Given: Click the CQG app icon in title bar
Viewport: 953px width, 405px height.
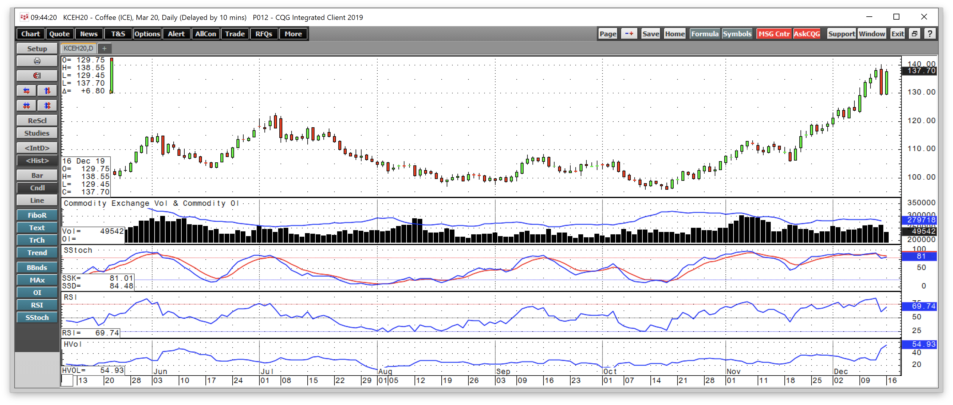Looking at the screenshot, I should [24, 17].
